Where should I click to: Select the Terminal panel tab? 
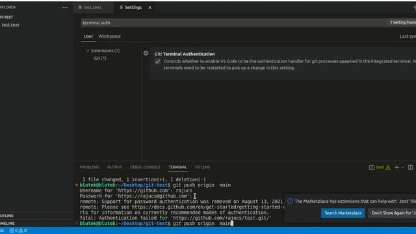177,167
